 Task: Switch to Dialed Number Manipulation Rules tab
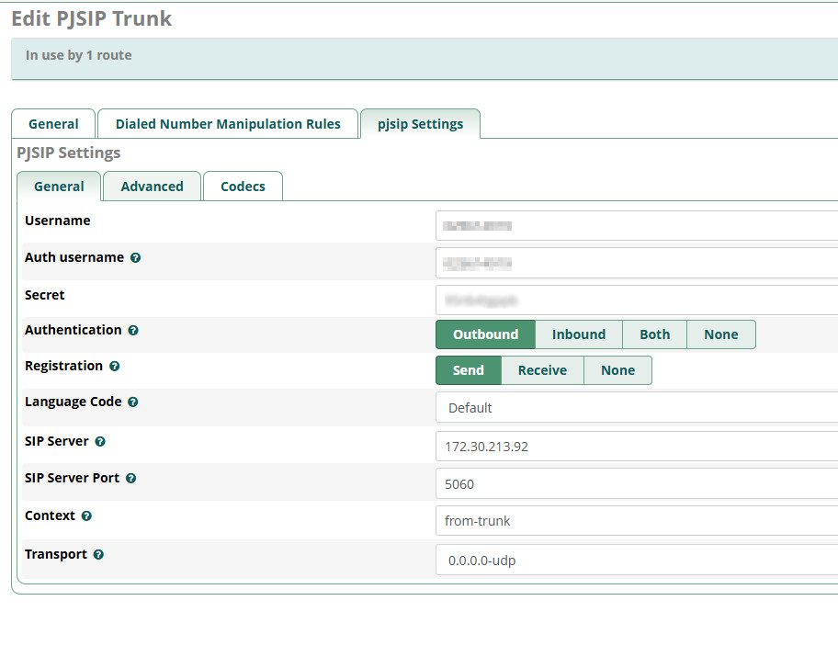228,124
